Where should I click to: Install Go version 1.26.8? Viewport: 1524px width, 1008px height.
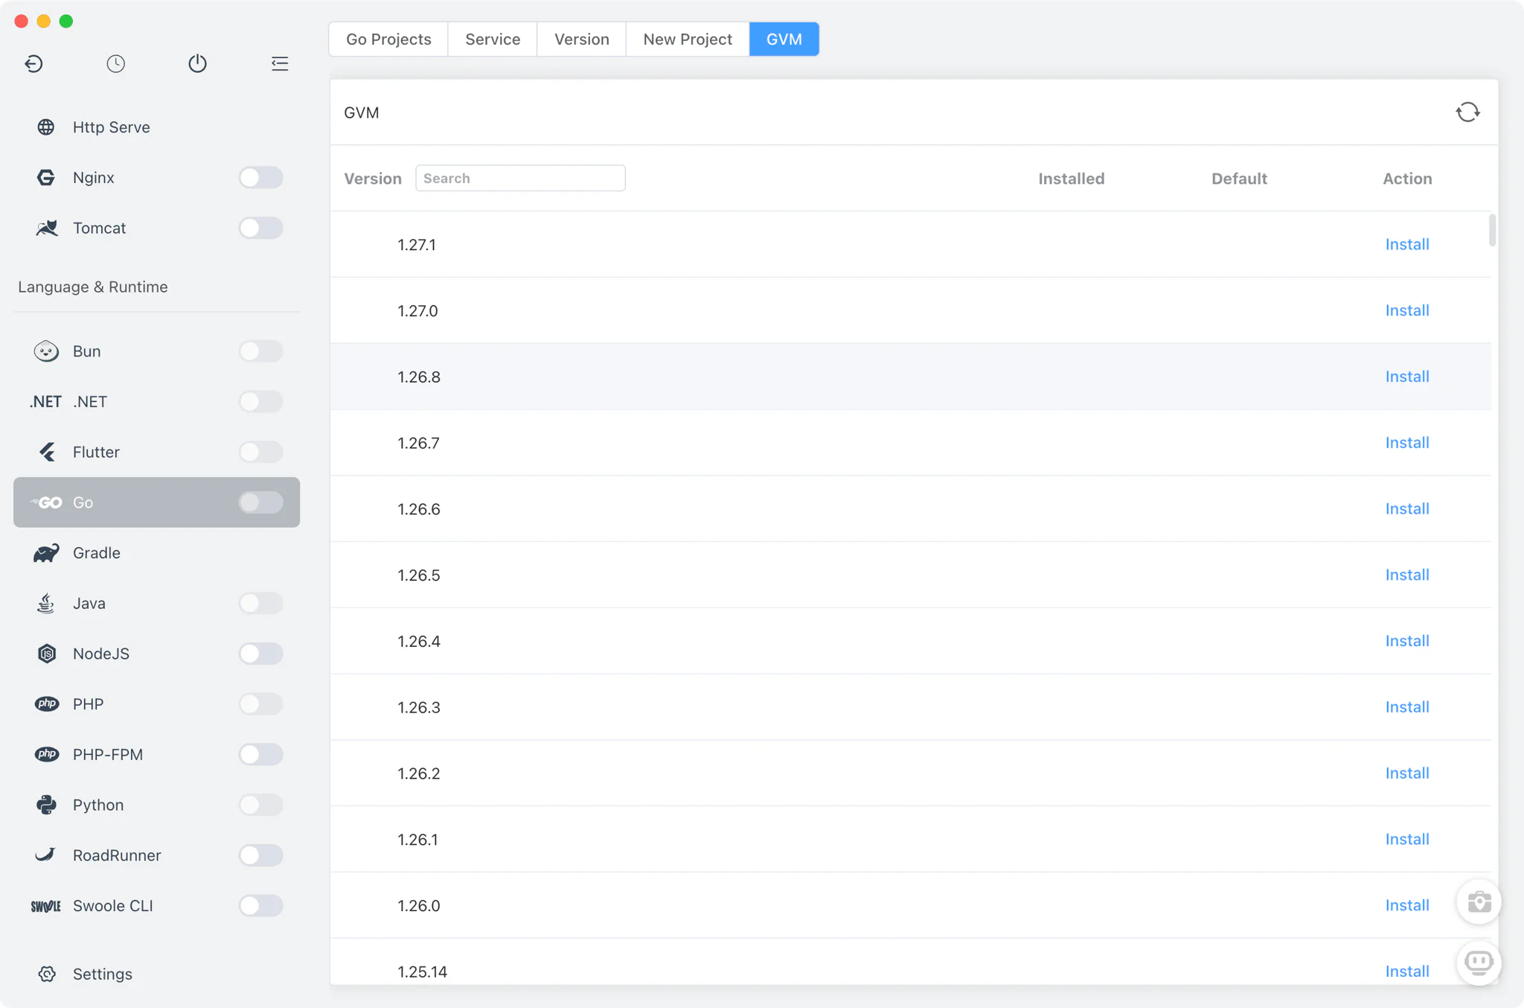click(1407, 377)
